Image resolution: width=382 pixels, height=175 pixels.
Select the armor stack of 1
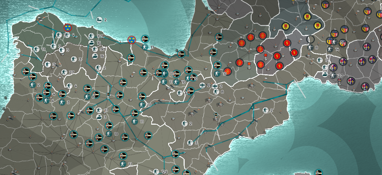325,74
